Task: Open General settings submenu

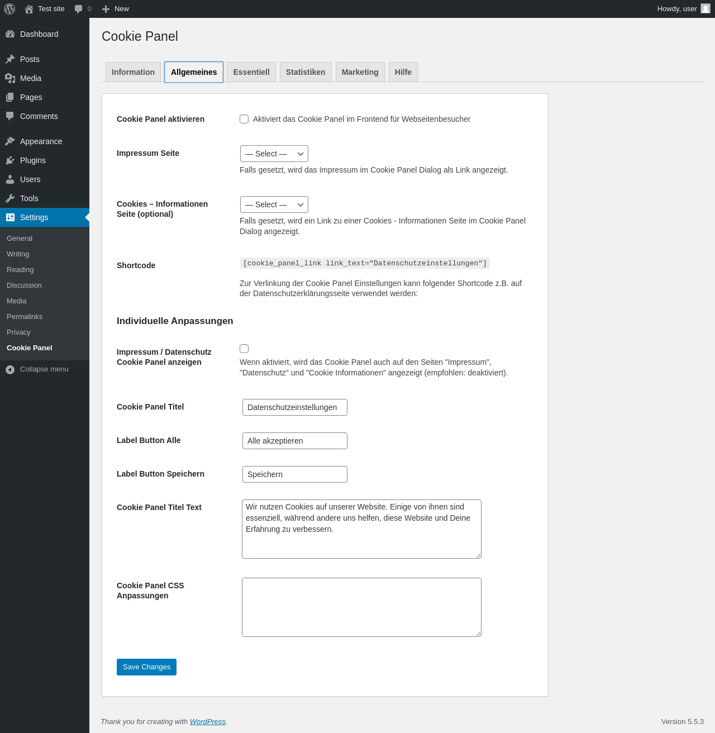Action: tap(20, 239)
